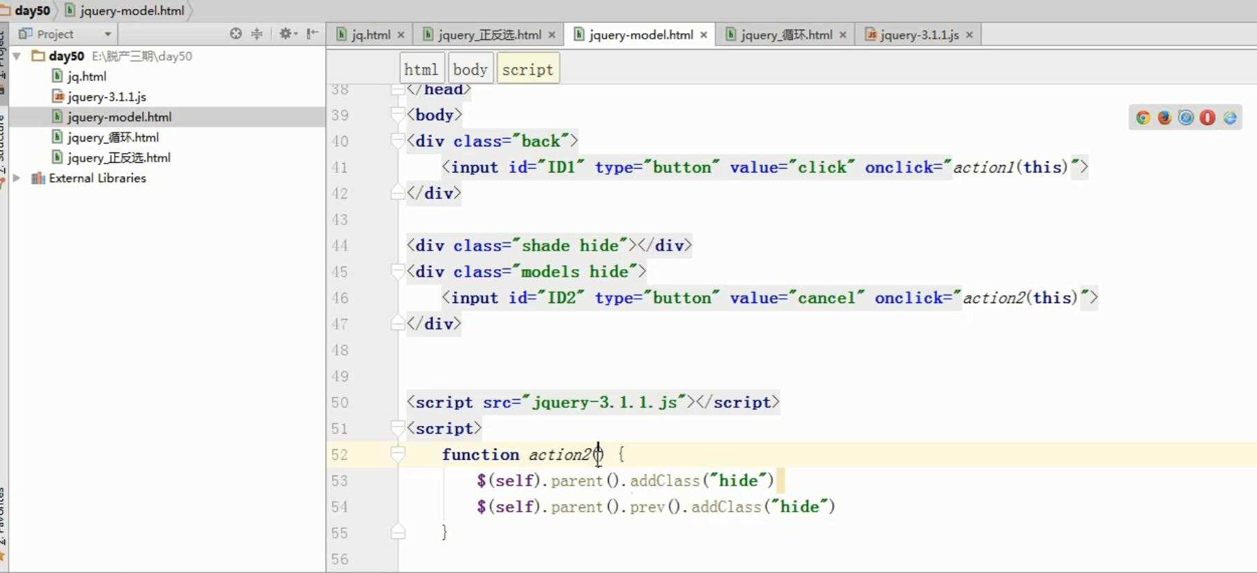Click collapse all icon in Project panel
The width and height of the screenshot is (1257, 573).
[256, 33]
